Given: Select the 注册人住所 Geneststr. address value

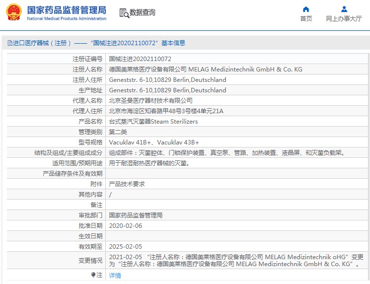Looking at the screenshot, I should pyautogui.click(x=167, y=80).
